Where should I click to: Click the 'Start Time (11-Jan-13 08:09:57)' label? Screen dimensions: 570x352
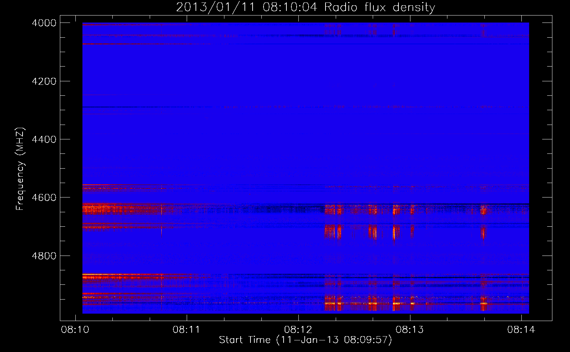[305, 340]
